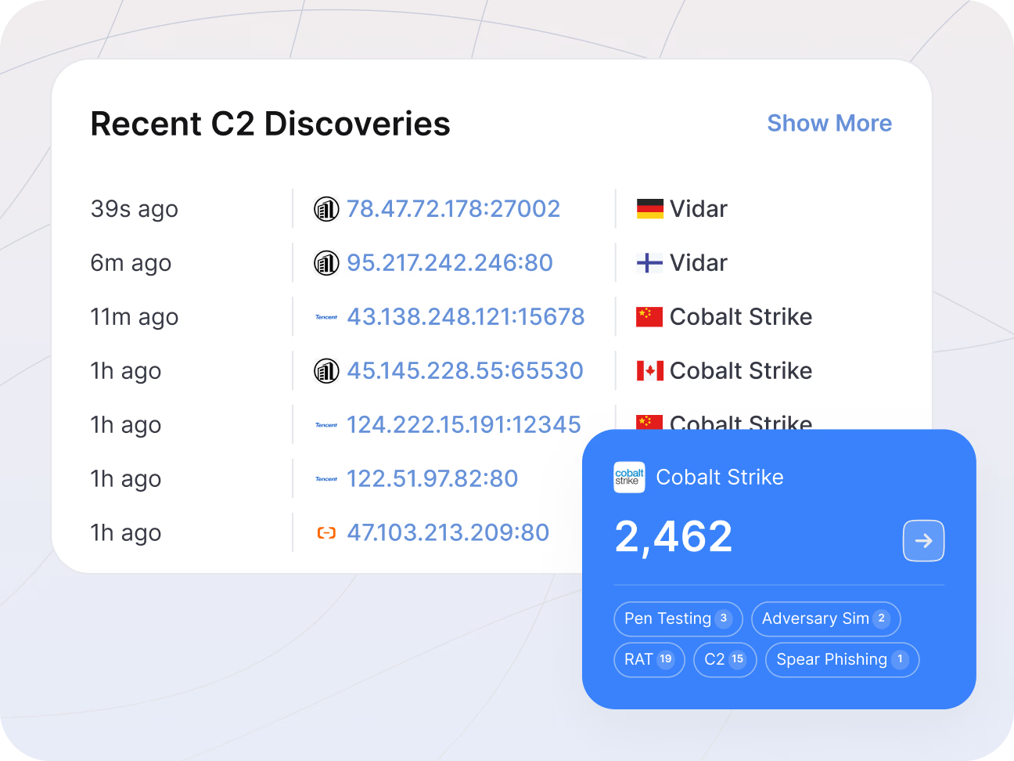
Task: Click the Recent C2 Discoveries heading
Action: (x=271, y=124)
